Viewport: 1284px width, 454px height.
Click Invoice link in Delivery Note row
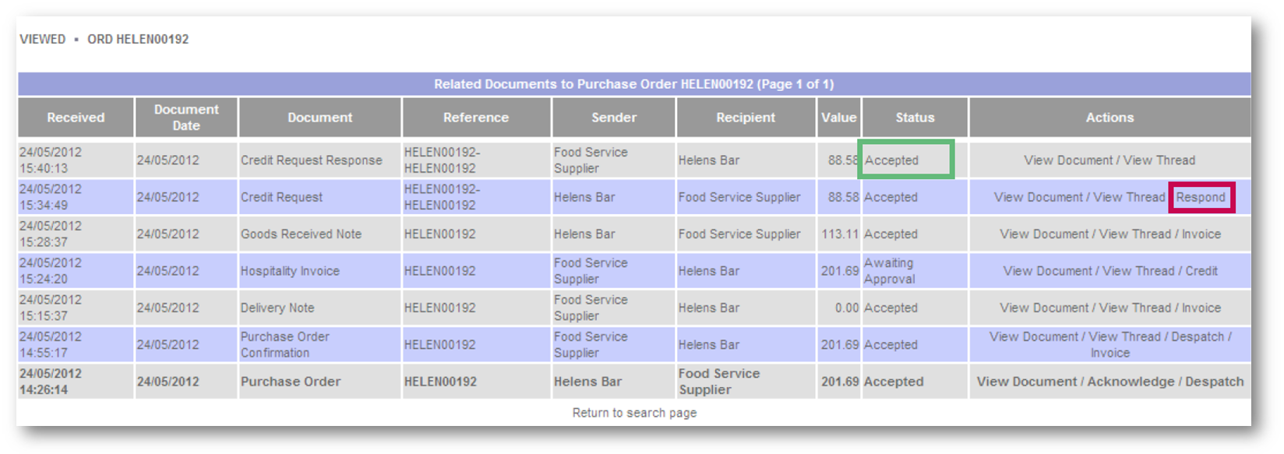(1201, 308)
